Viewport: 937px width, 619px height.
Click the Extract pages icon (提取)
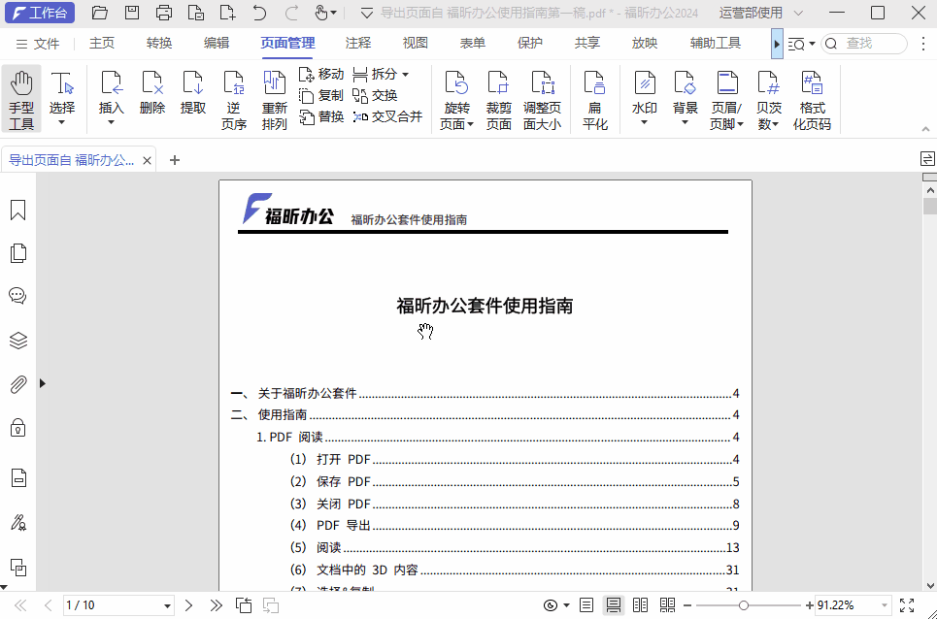pyautogui.click(x=192, y=94)
